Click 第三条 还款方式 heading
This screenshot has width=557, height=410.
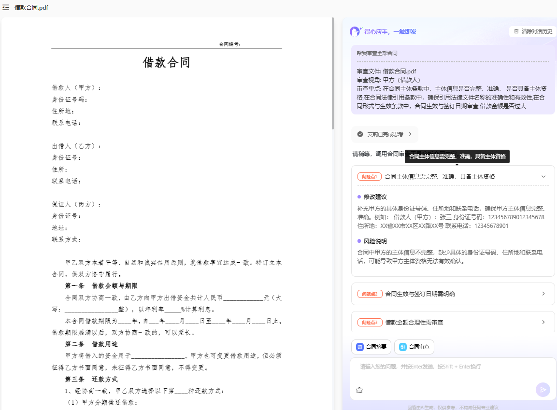(91, 379)
